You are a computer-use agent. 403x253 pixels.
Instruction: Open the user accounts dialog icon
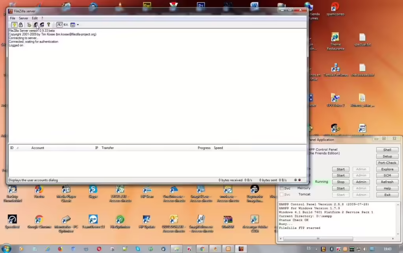click(35, 25)
